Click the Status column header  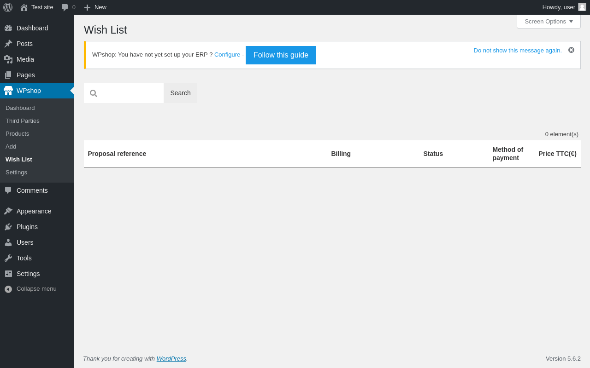coord(433,154)
